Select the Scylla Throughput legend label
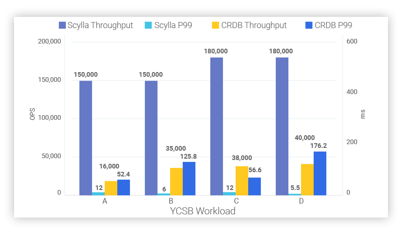Viewport: 402px width, 234px height. (x=100, y=25)
